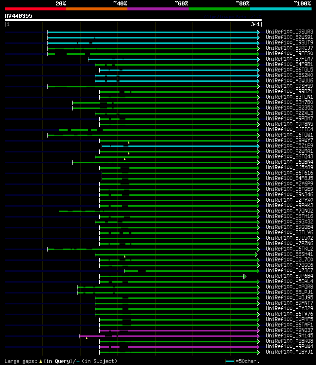
Task: Select the UniRef100_B9P6B4 label
Action: pyautogui.click(x=289, y=276)
